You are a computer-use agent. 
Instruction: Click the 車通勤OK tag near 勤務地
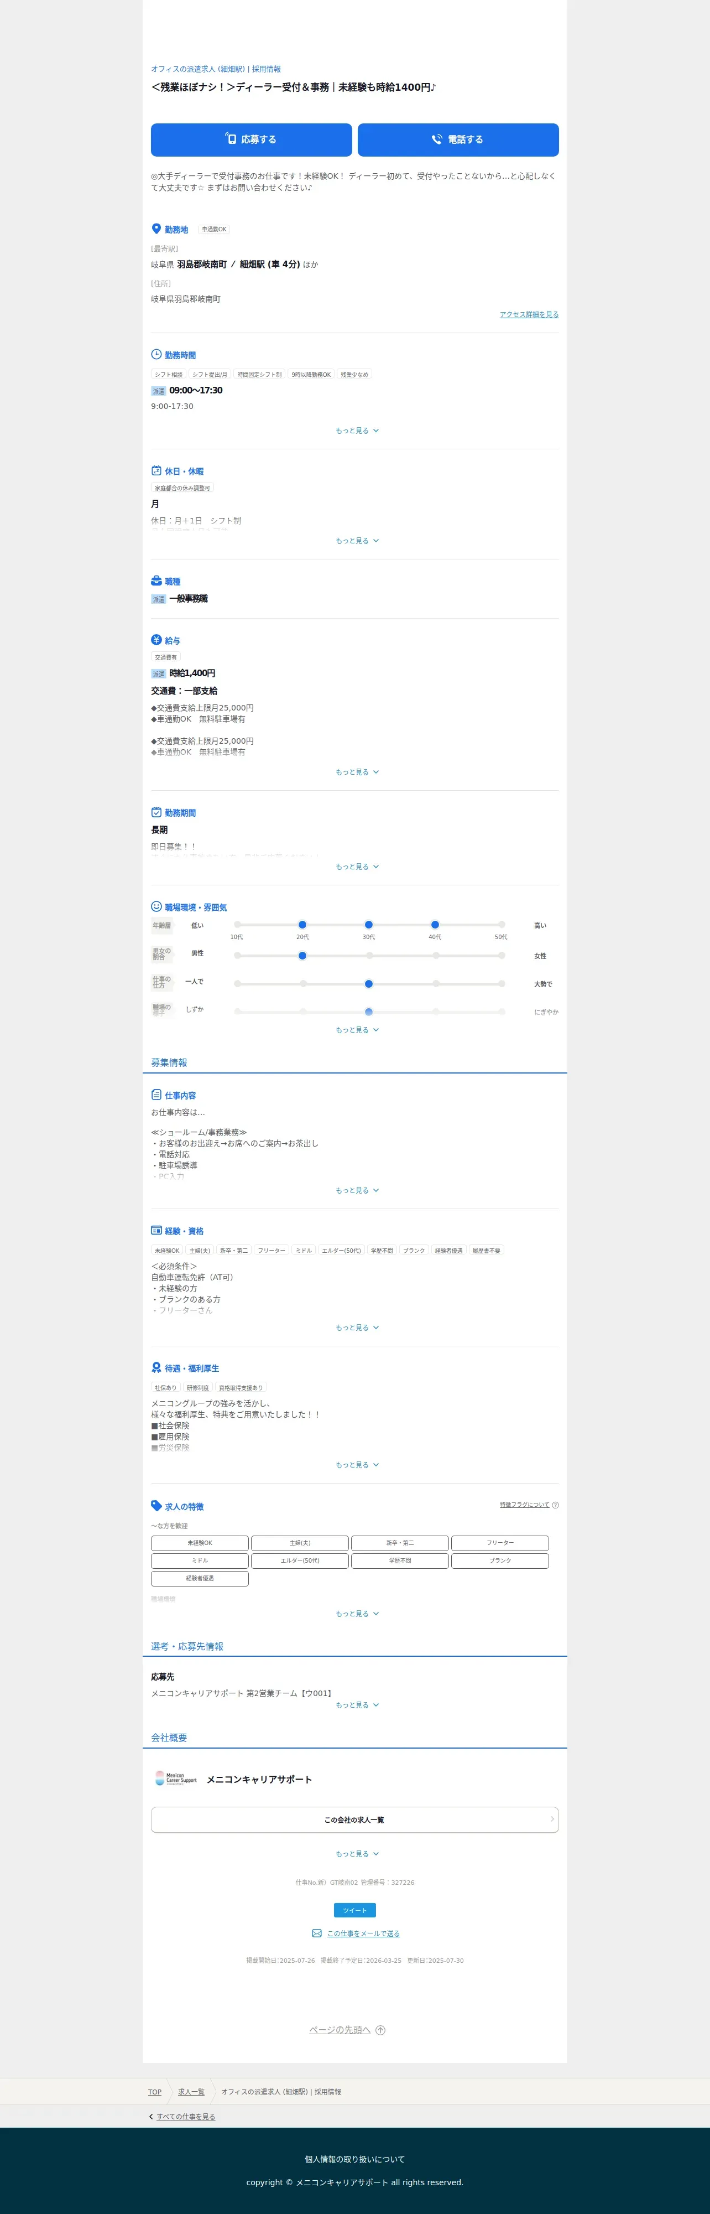tap(214, 230)
